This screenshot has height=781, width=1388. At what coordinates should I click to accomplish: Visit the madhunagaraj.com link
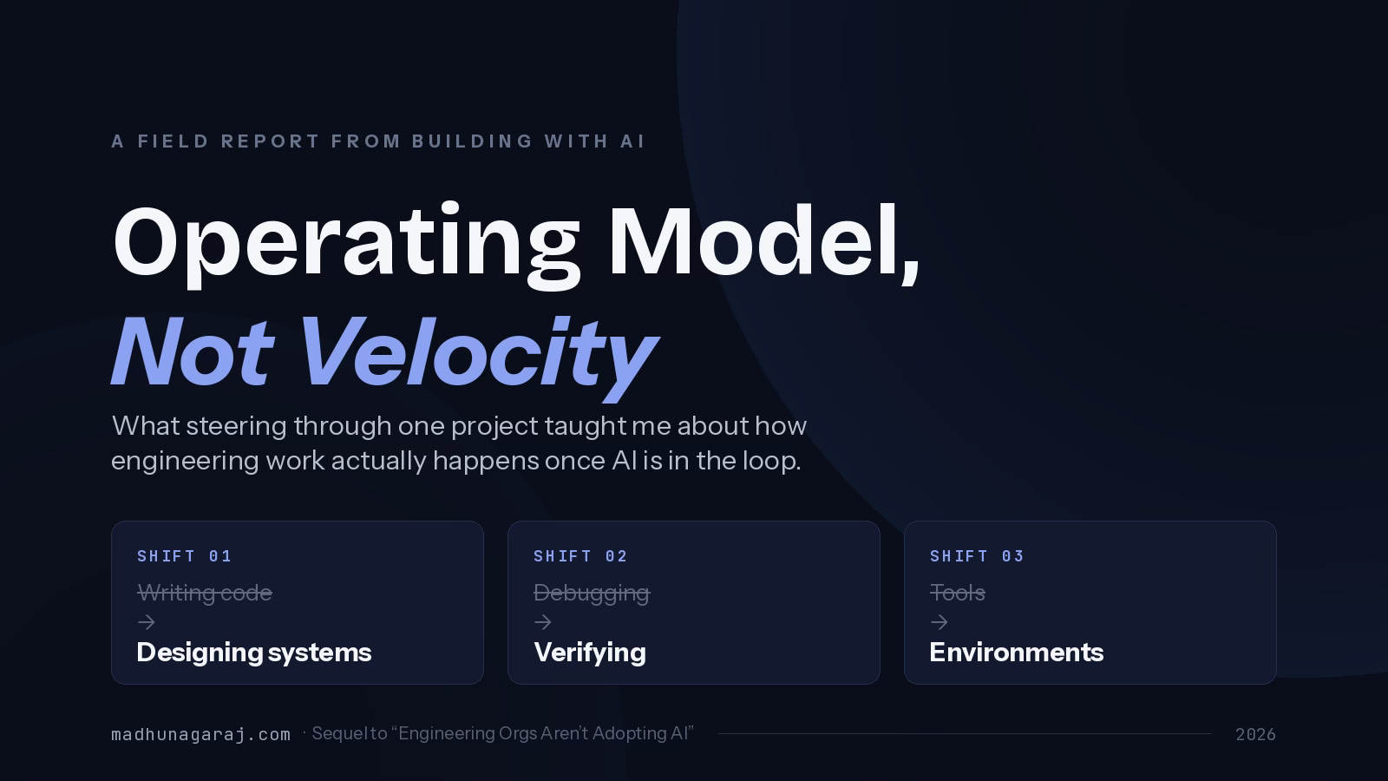tap(201, 734)
